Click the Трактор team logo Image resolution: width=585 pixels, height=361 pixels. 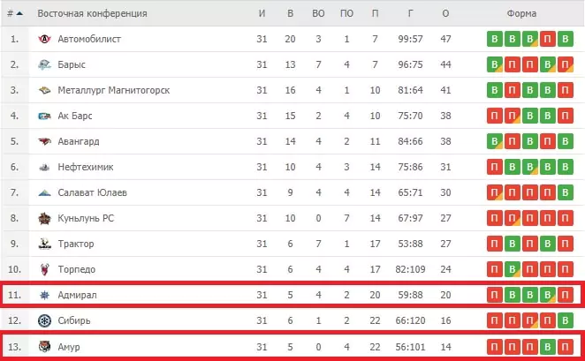44,244
